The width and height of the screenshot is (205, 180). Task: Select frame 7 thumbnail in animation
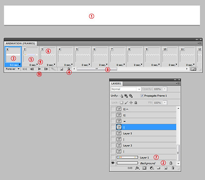tap(118, 55)
